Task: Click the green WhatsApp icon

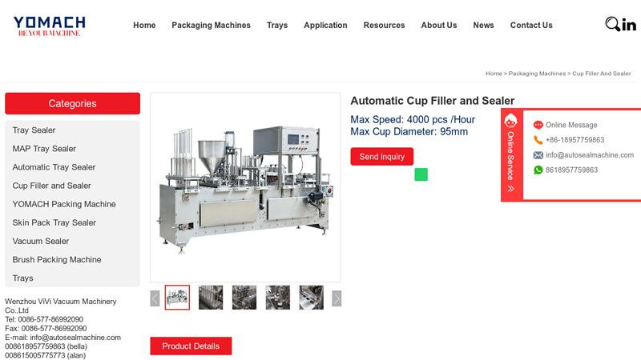Action: pyautogui.click(x=538, y=170)
